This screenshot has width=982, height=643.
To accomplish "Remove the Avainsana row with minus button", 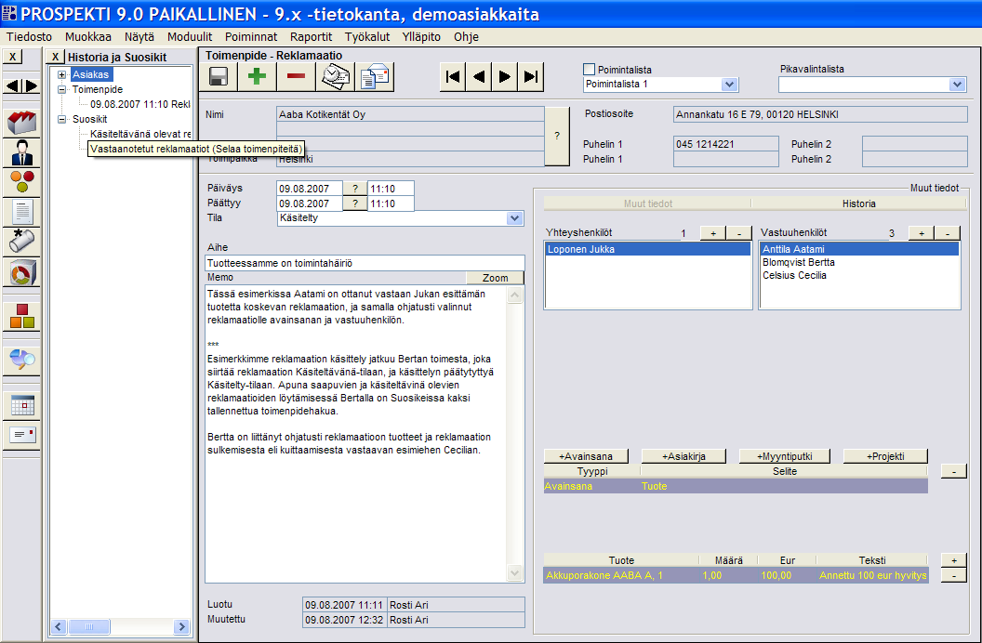I will point(954,472).
